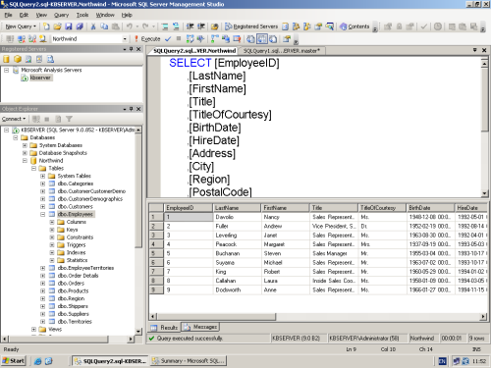Click the Copy icon in the toolbar

pyautogui.click(x=104, y=26)
